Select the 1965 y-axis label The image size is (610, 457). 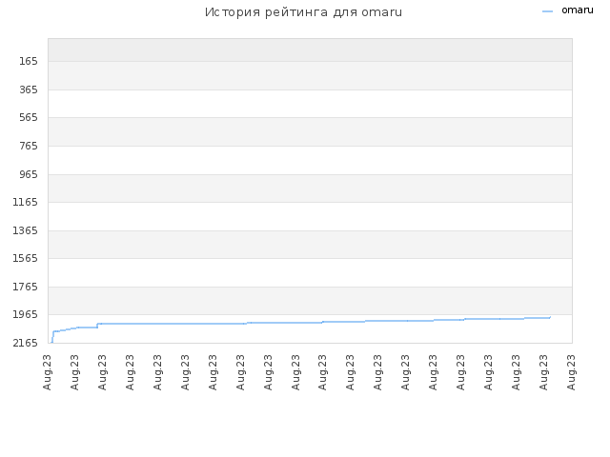click(x=26, y=314)
